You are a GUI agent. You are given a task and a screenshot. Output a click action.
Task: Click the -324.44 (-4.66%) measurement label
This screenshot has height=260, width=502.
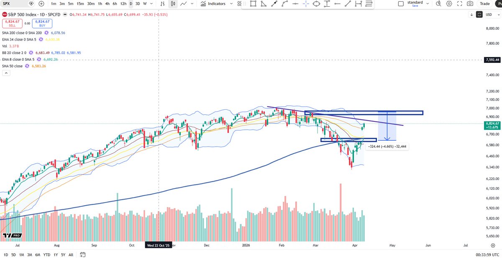pyautogui.click(x=387, y=147)
